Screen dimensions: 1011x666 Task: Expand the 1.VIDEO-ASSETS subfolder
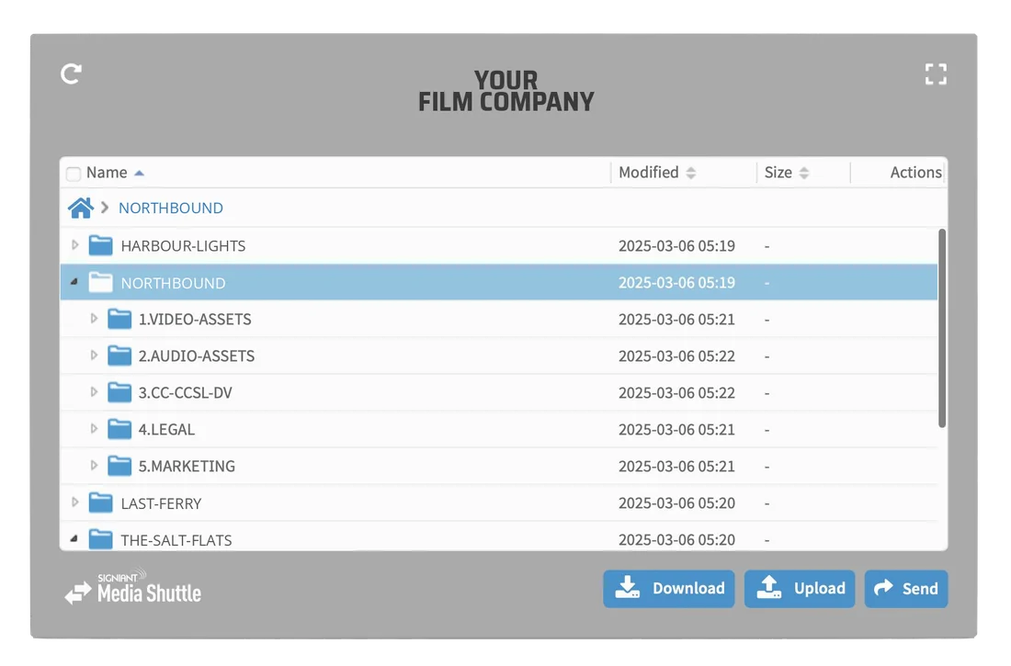[x=94, y=319]
